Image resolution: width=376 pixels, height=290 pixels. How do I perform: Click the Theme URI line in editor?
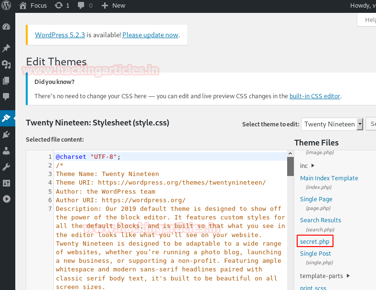pyautogui.click(x=161, y=183)
